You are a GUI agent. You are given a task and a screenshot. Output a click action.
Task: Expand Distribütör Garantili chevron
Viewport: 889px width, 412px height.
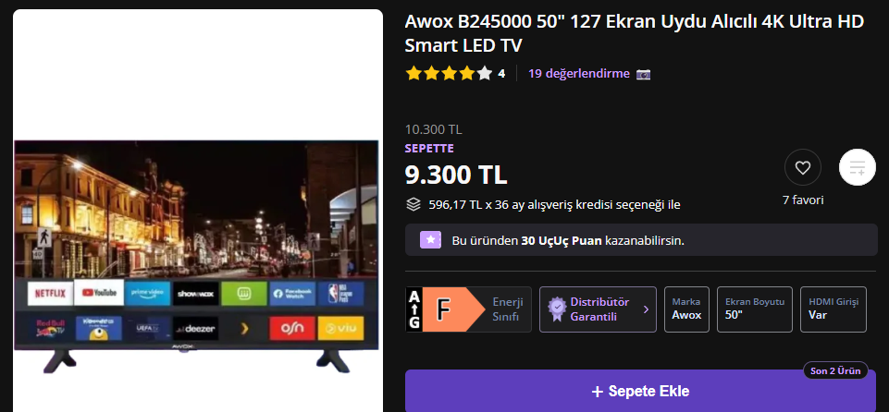646,309
